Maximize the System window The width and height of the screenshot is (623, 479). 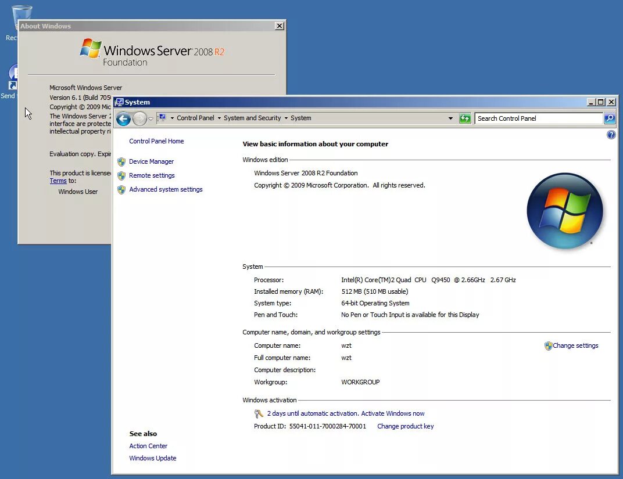(x=601, y=102)
